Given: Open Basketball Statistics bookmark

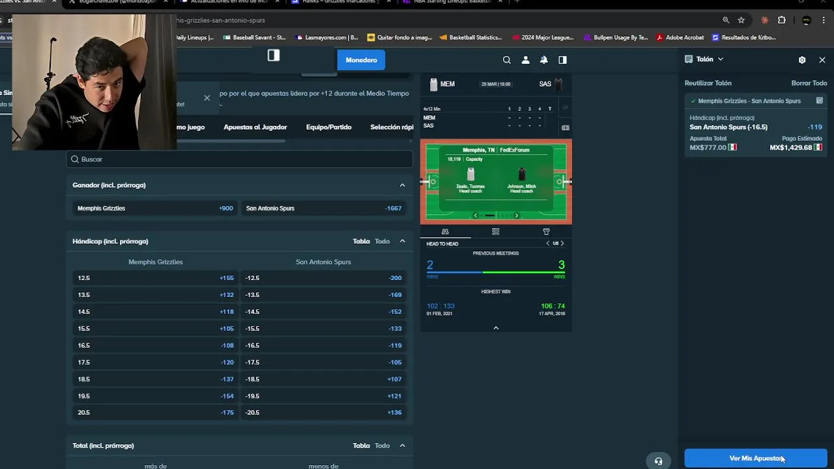Looking at the screenshot, I should (x=470, y=38).
